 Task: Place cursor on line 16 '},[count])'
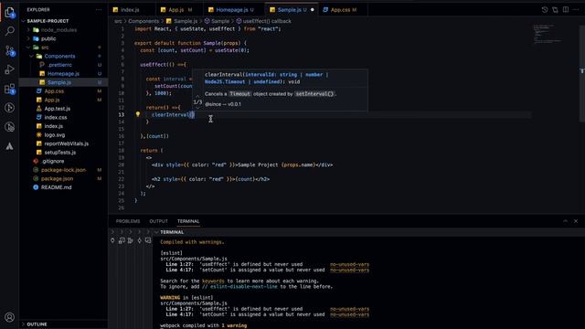pos(154,136)
